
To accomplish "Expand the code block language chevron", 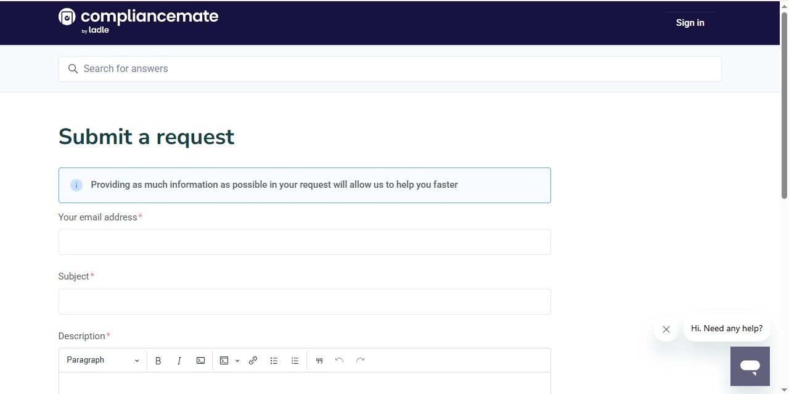I will 237,360.
